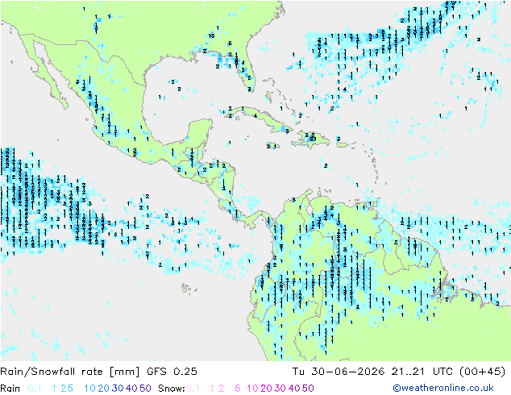This screenshot has width=511, height=395.
Task: Click the 'Rain/Snowfall rate [mm]' title
Action: click(70, 372)
